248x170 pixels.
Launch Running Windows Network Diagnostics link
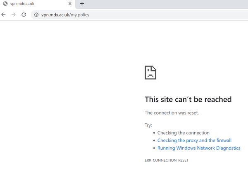tap(199, 148)
